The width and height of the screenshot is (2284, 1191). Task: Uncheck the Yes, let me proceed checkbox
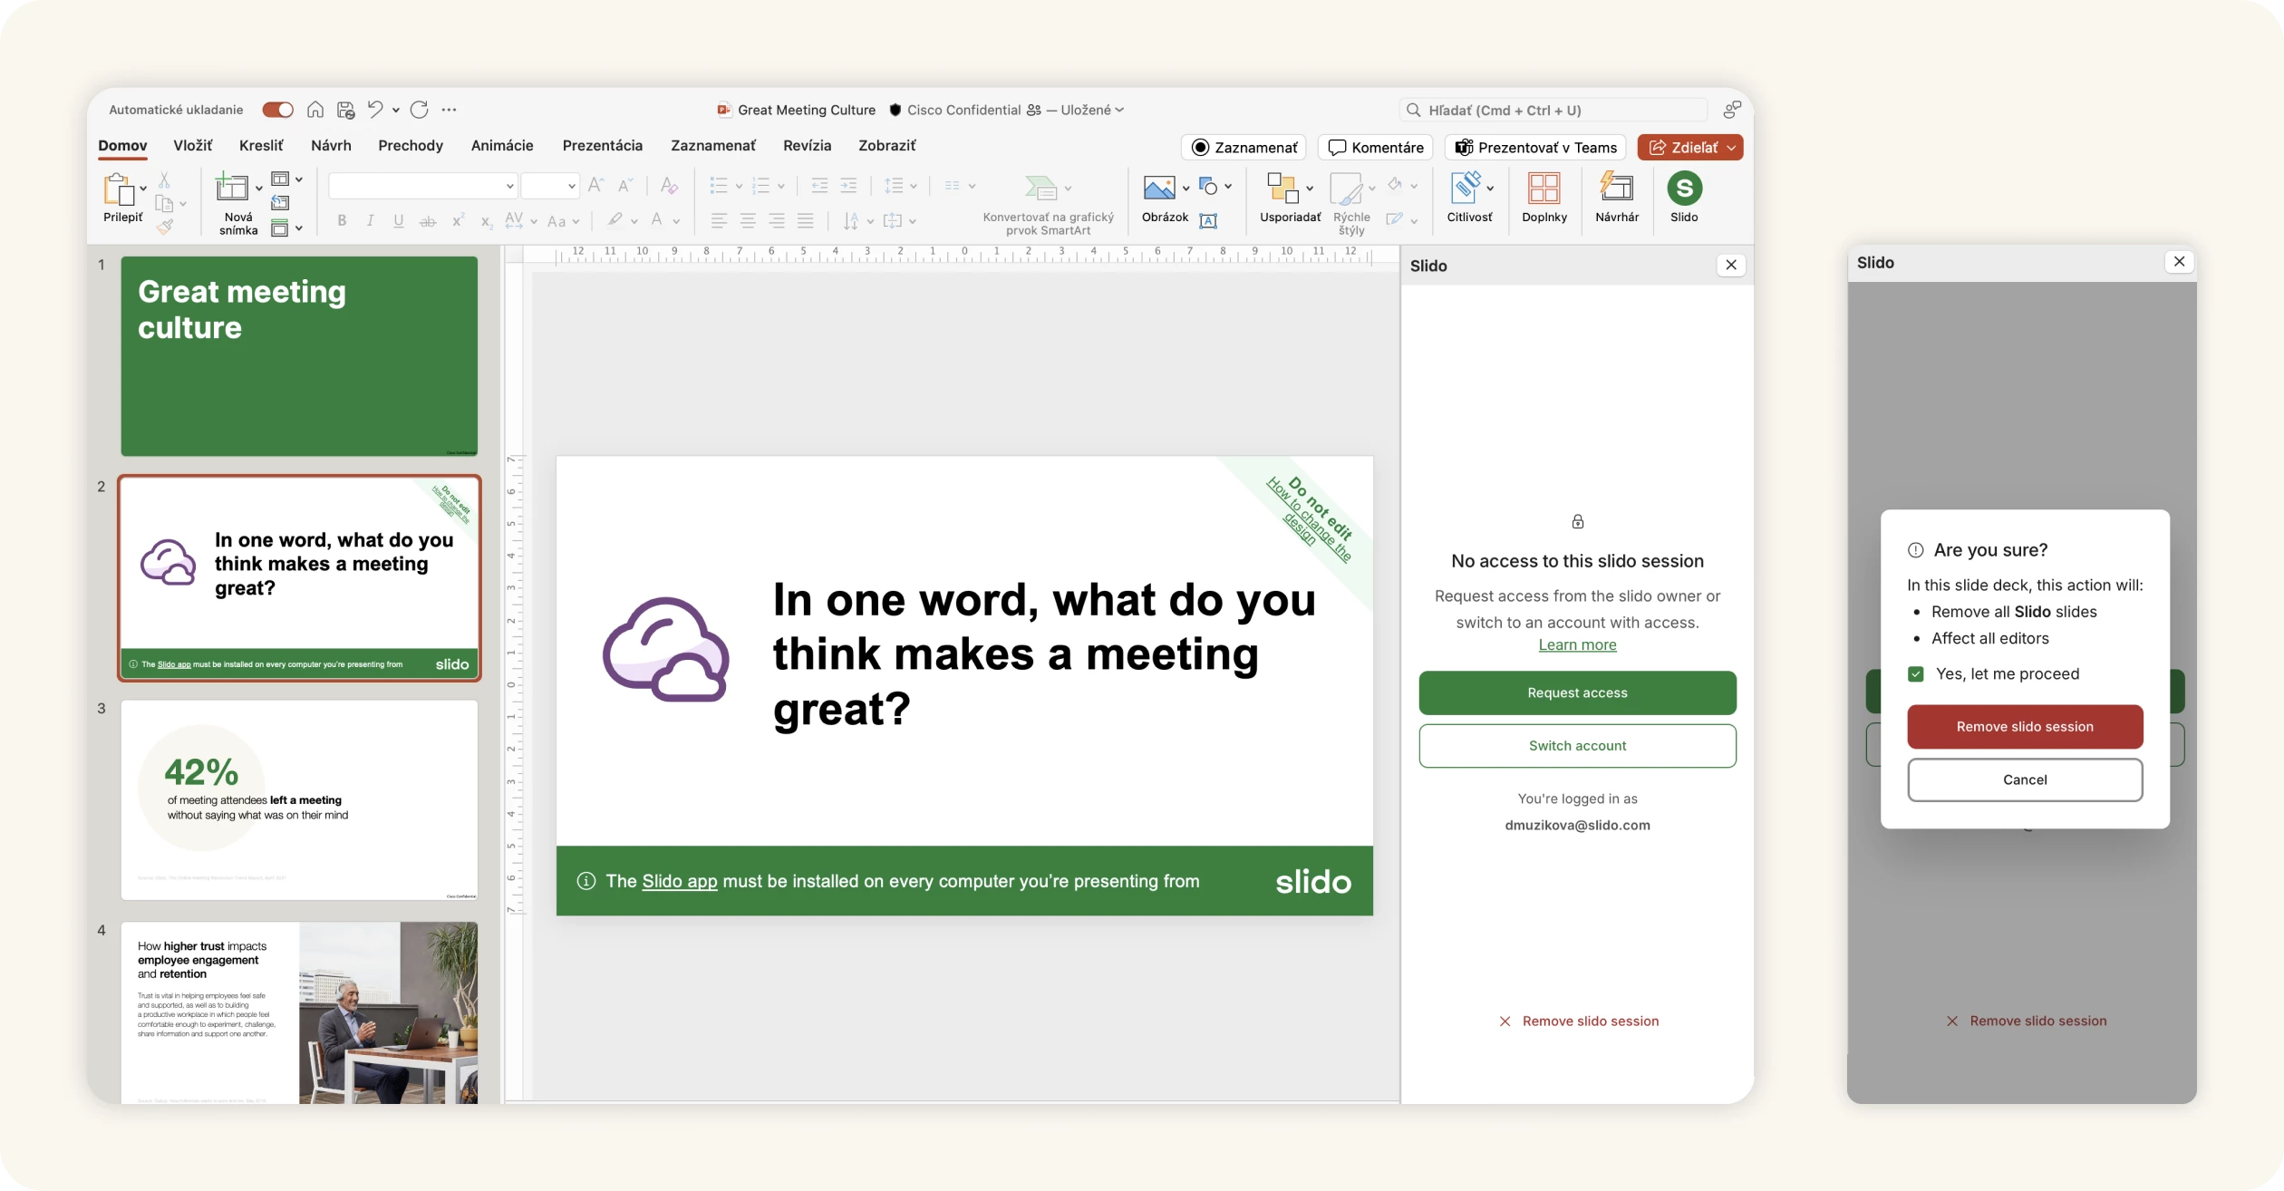pyautogui.click(x=1915, y=673)
